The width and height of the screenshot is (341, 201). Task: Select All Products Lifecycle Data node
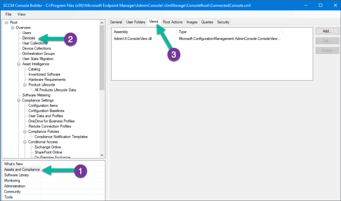[x=55, y=90]
